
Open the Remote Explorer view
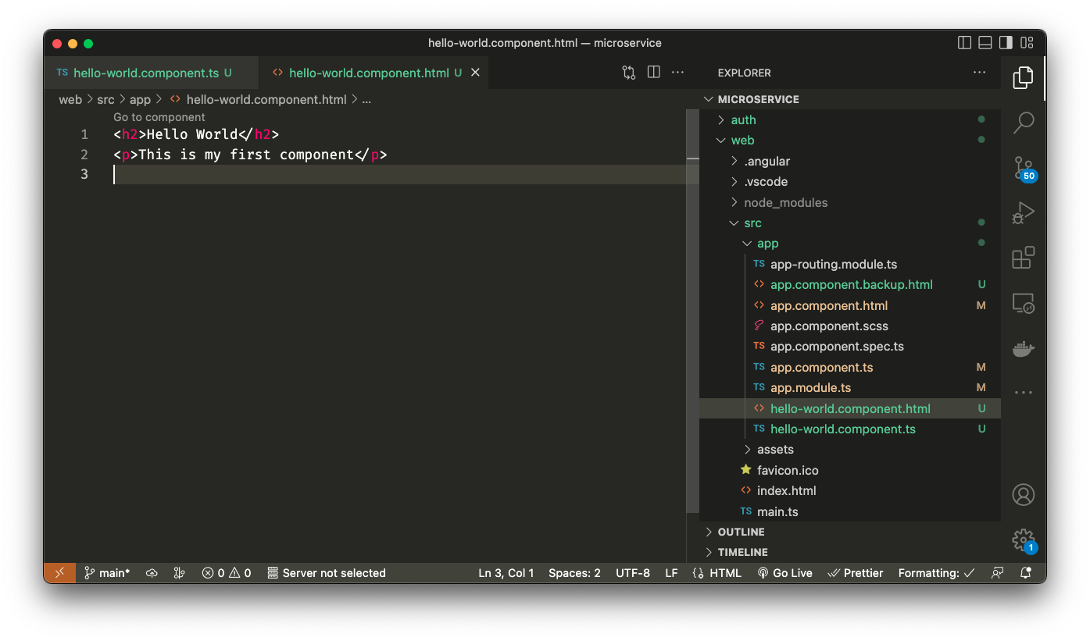pyautogui.click(x=1023, y=303)
